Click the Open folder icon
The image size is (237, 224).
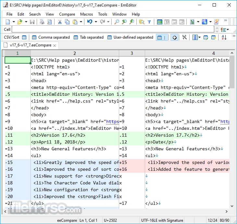(x=20, y=22)
